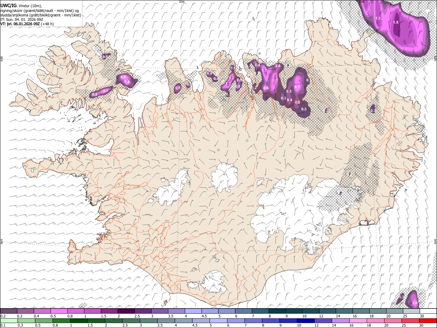The image size is (437, 328).
Task: Click the palest green 0.1–0.3 rain legend swatch
Action: click(9, 321)
